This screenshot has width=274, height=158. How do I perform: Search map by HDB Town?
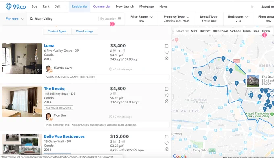click(x=220, y=31)
